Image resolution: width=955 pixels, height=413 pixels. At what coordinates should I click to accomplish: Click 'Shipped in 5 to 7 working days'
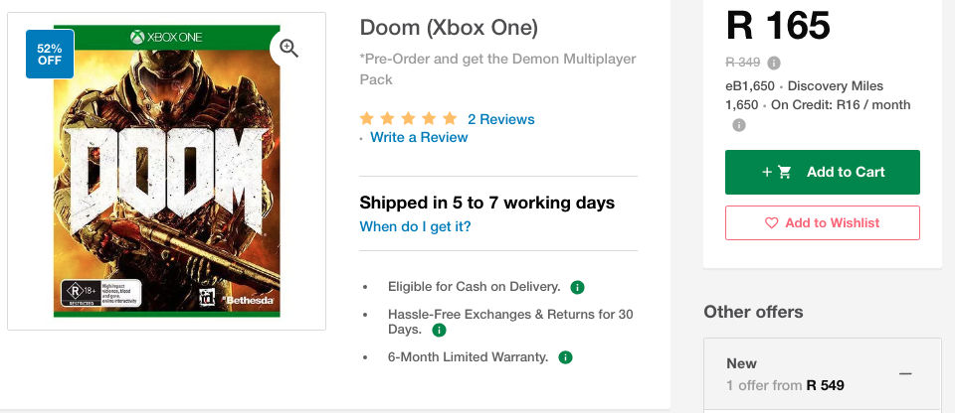pos(486,203)
